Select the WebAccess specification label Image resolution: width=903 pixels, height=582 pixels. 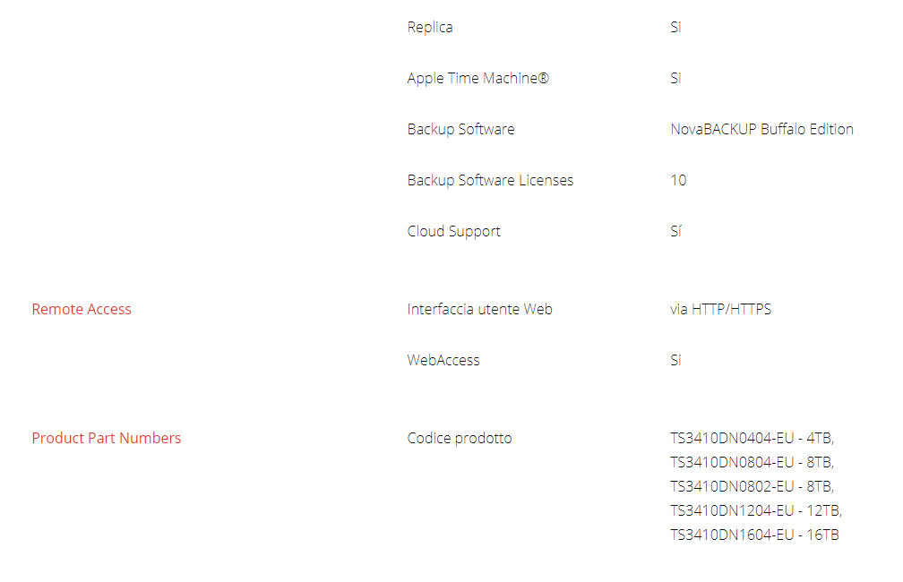tap(443, 360)
